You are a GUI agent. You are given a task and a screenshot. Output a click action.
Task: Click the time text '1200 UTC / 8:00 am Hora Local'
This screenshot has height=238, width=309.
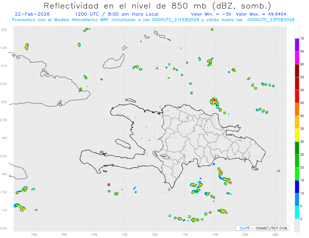[117, 14]
